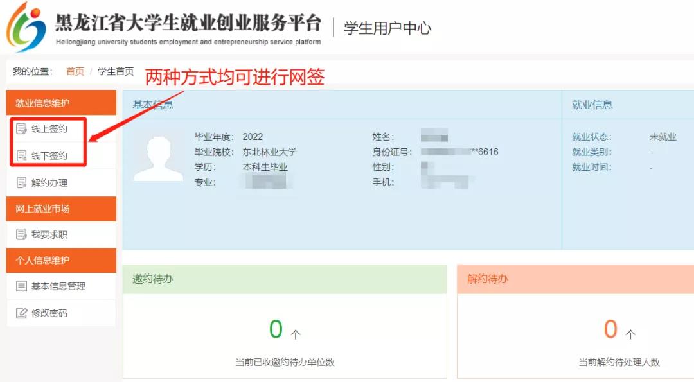Open the 邀约待办 card header

153,279
